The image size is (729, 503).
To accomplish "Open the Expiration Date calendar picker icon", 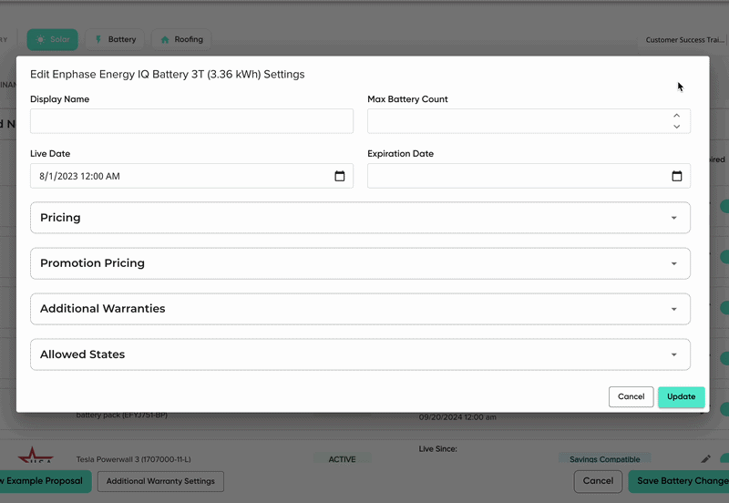I will [x=677, y=176].
